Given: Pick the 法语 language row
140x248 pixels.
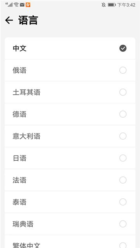Looking at the screenshot, I should point(70,180).
